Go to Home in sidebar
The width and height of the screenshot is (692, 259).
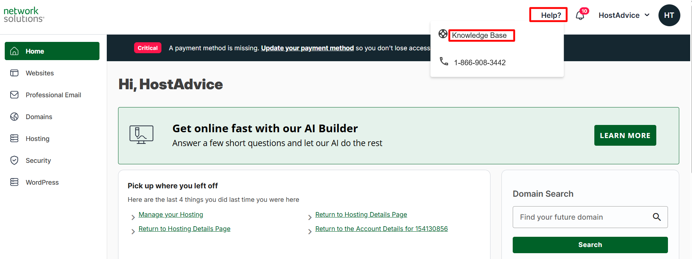click(x=52, y=51)
